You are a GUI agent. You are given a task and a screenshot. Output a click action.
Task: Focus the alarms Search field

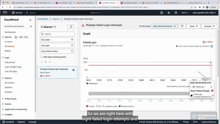(x=57, y=34)
